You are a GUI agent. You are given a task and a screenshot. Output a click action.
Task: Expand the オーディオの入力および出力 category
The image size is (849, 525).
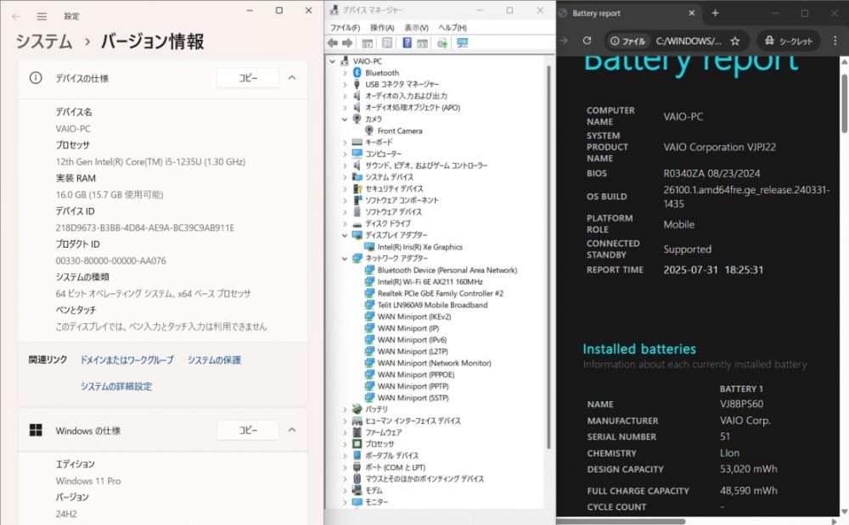point(345,96)
